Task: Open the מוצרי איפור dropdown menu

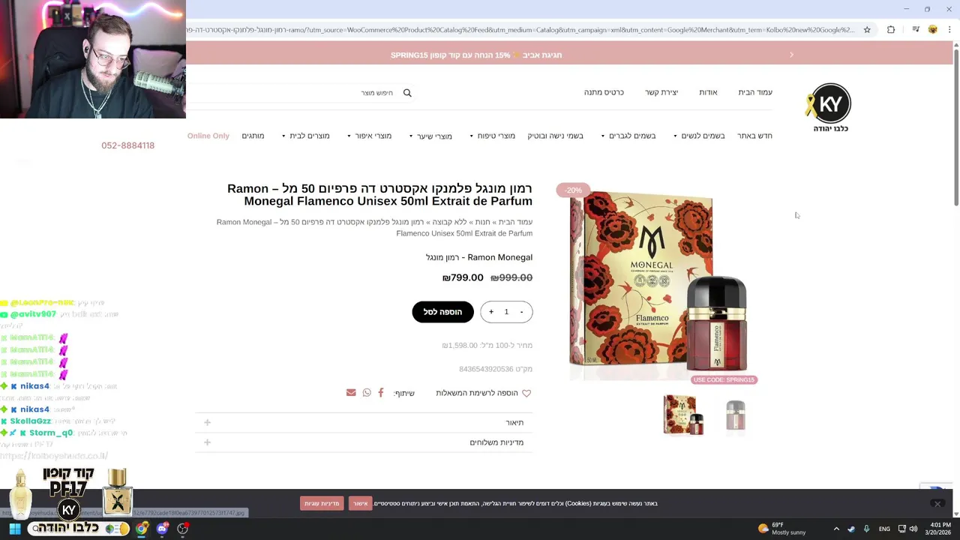Action: pos(369,136)
